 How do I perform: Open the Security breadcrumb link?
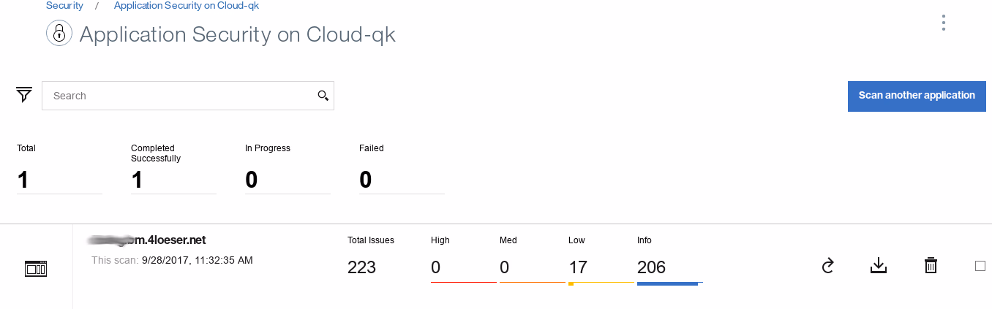pyautogui.click(x=64, y=6)
